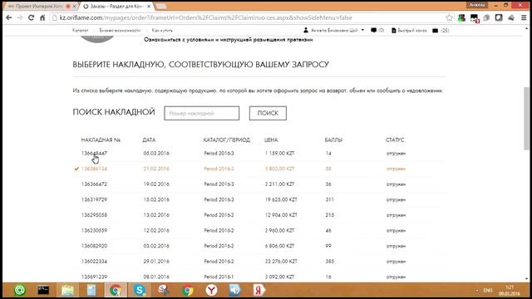This screenshot has width=532, height=299.
Task: Click the browser address bar URL
Action: click(205, 17)
